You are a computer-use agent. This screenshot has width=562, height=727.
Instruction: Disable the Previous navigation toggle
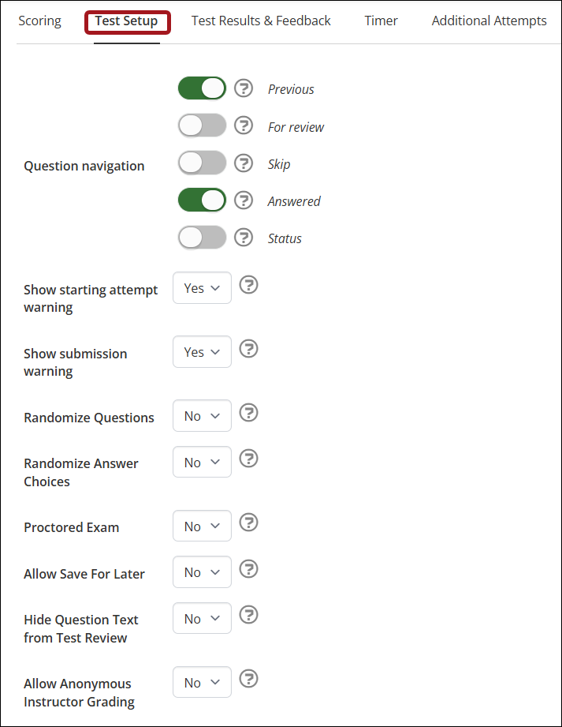pyautogui.click(x=202, y=88)
